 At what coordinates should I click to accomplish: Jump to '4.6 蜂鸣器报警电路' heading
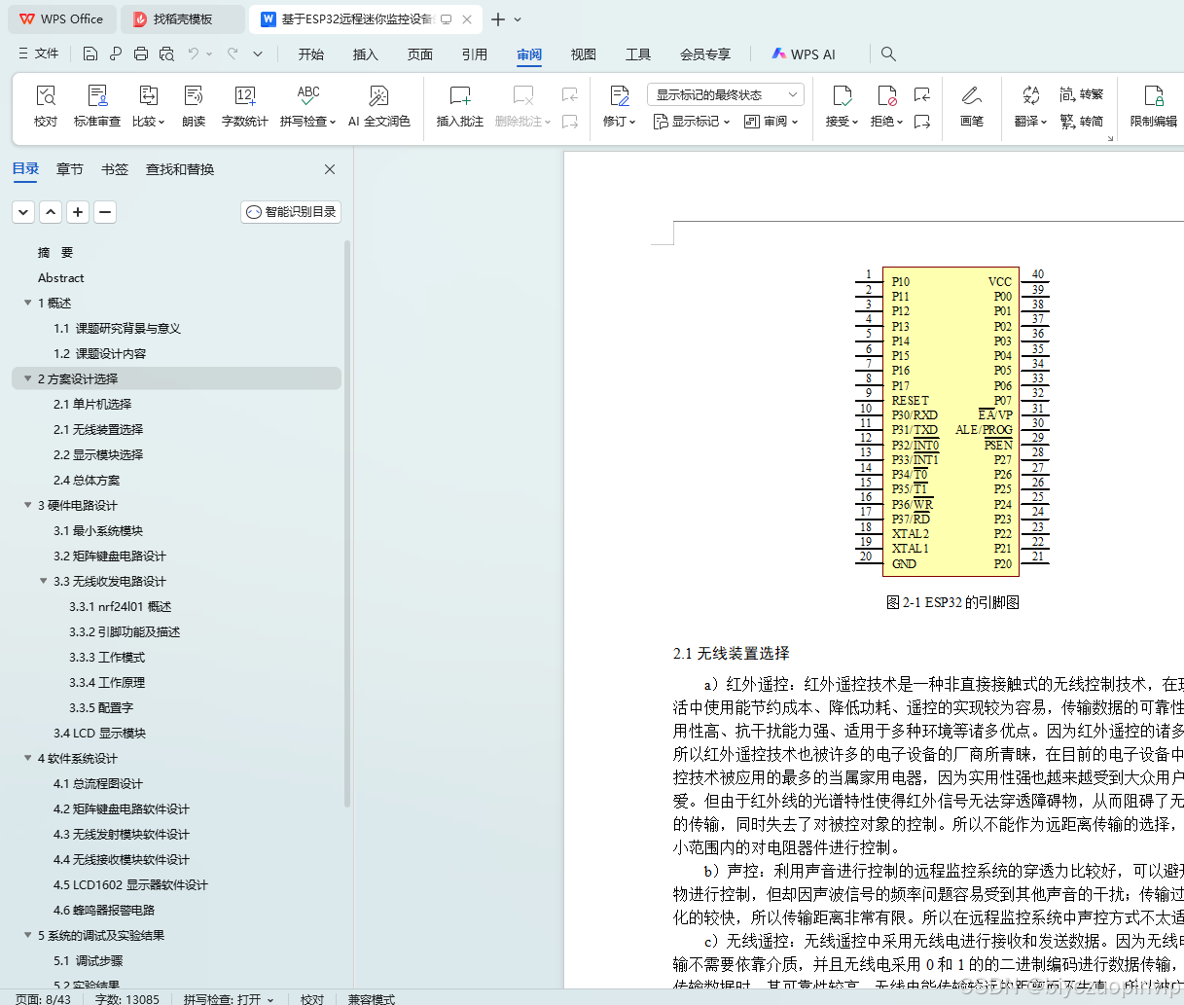104,910
